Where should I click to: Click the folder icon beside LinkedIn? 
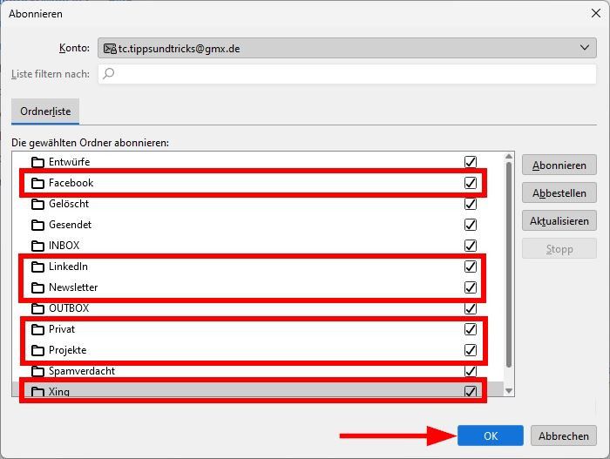tap(37, 267)
